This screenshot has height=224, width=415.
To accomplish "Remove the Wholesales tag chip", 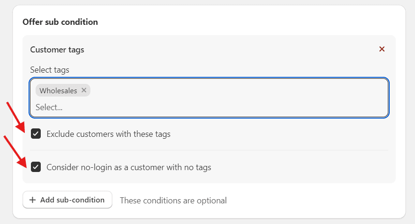I will pos(84,90).
